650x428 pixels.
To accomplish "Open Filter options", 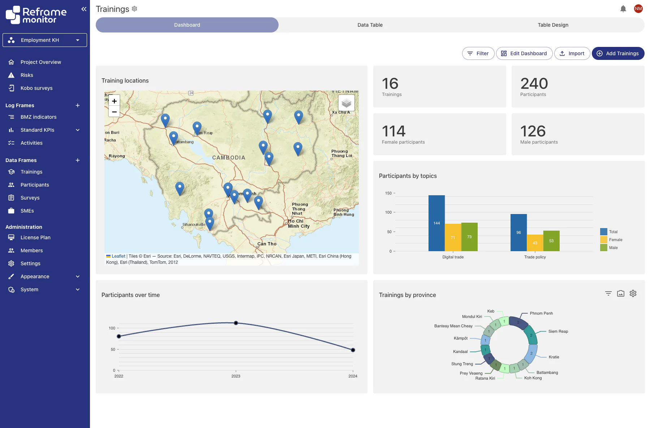I will (478, 53).
